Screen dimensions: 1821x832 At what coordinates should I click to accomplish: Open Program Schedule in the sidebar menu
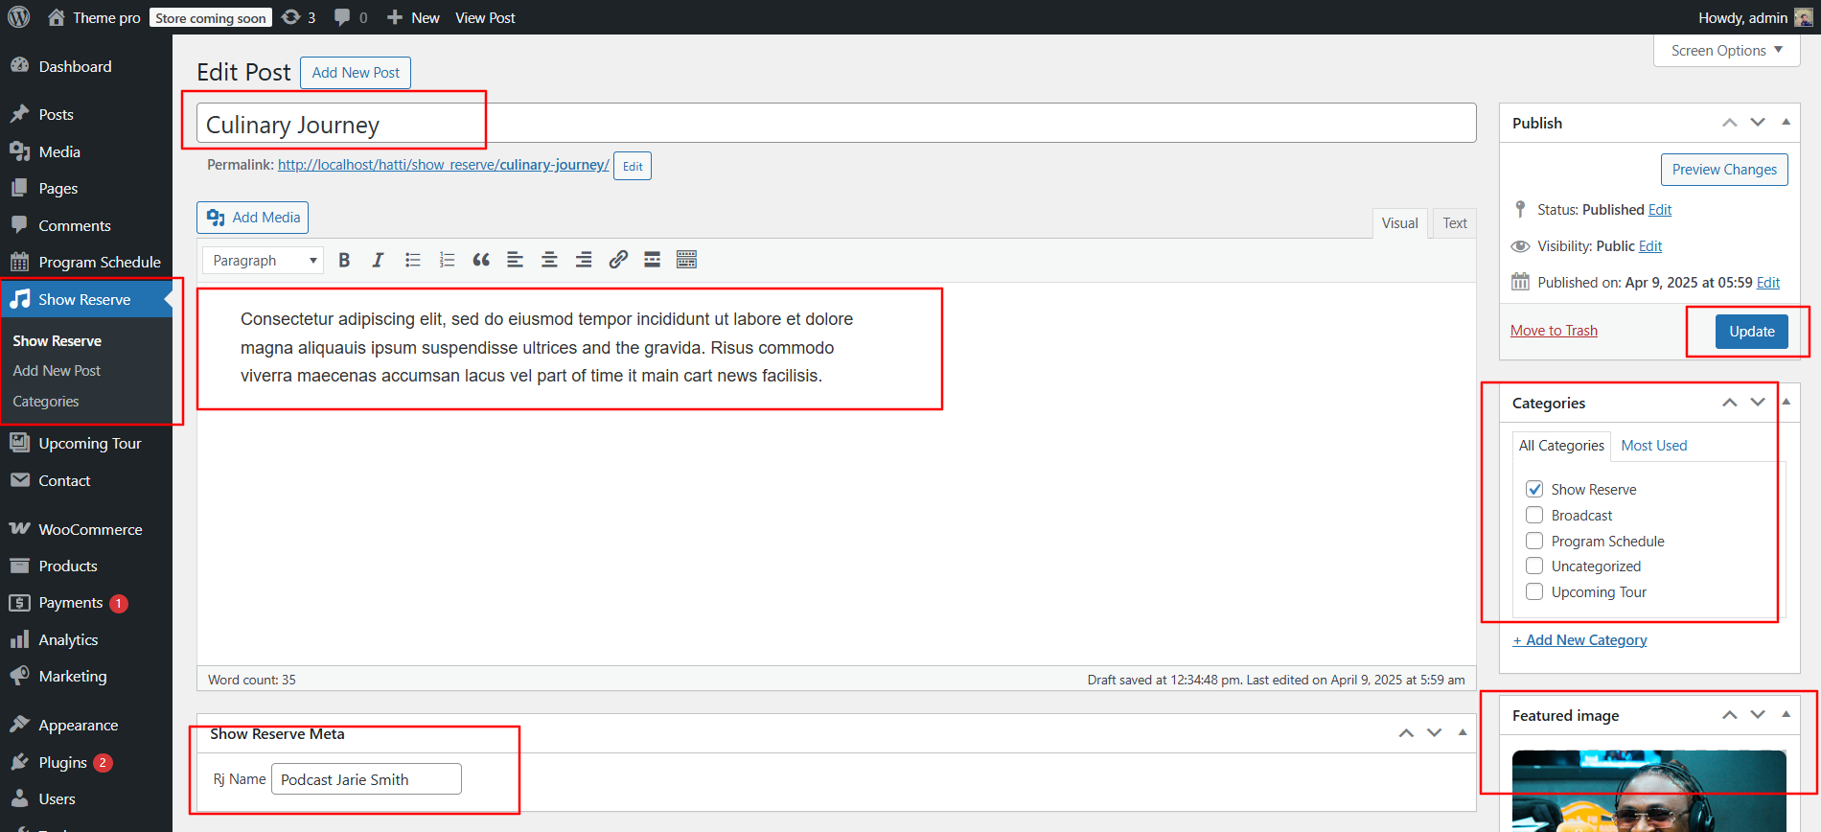(x=99, y=262)
